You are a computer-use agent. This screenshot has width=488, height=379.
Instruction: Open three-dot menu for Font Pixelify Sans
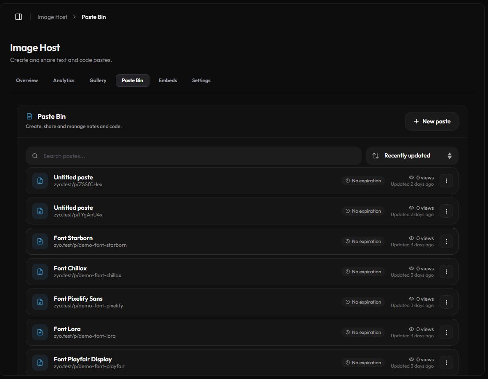coord(446,302)
